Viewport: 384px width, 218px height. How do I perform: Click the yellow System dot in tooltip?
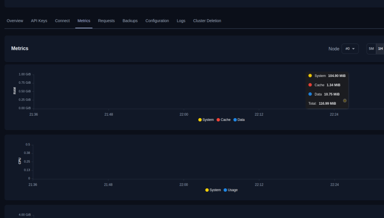click(x=310, y=76)
